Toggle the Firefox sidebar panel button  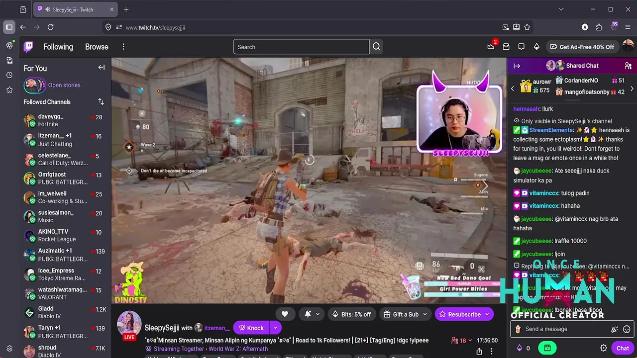[x=9, y=27]
